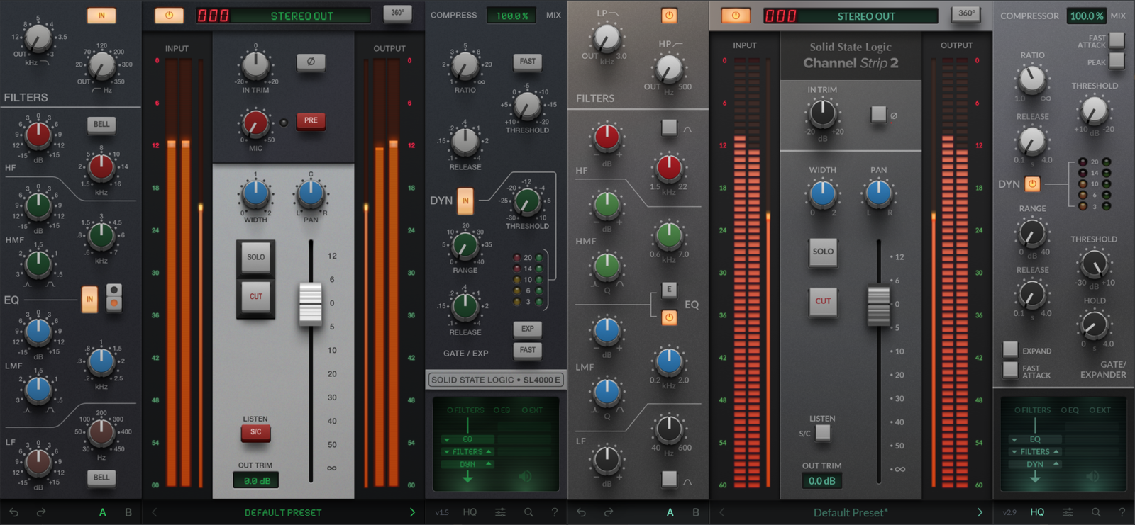This screenshot has height=525, width=1135.
Task: Go to next preset in left plugin
Action: (x=412, y=512)
